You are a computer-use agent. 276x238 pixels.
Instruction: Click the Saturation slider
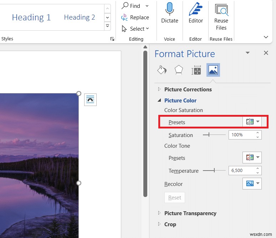click(214, 135)
